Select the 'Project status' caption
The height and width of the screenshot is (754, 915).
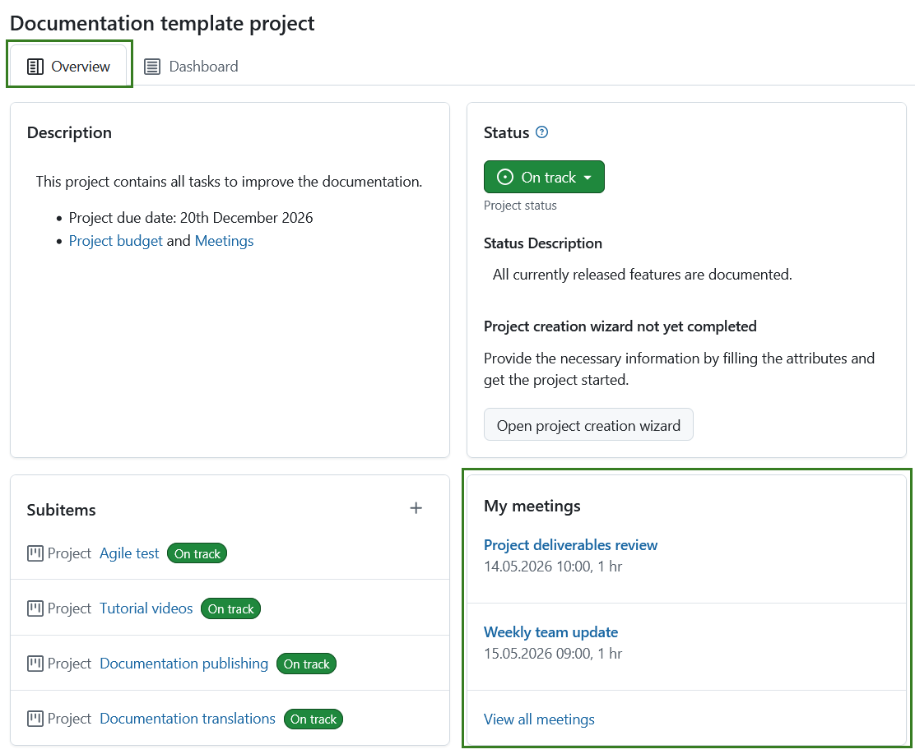pos(520,206)
